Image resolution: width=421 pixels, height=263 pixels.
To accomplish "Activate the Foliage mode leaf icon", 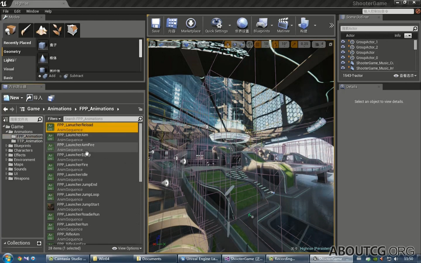I will pyautogui.click(x=57, y=30).
